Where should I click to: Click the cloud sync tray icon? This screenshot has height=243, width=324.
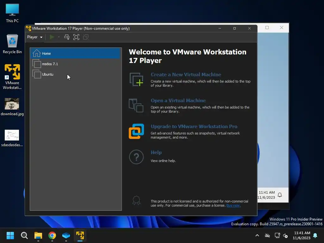[x=267, y=235]
